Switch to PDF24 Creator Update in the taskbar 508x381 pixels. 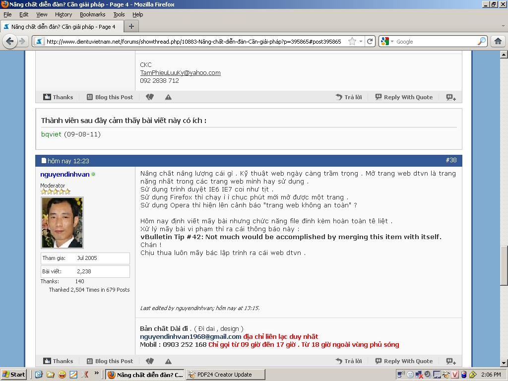[x=226, y=375]
